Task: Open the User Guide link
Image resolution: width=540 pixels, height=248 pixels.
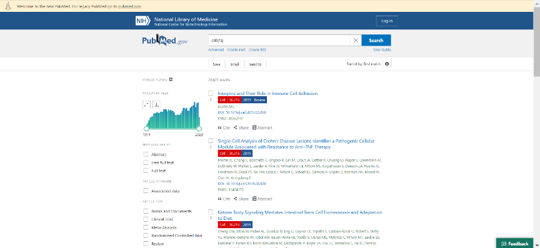Action: tap(382, 49)
